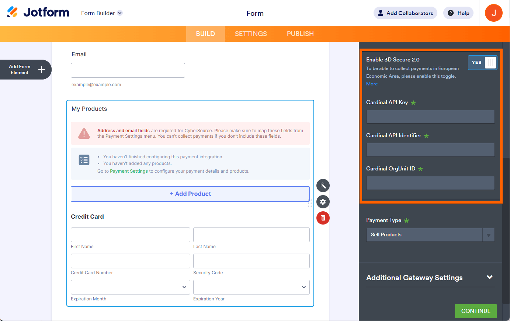Click the checklist icon in the notice

point(84,160)
